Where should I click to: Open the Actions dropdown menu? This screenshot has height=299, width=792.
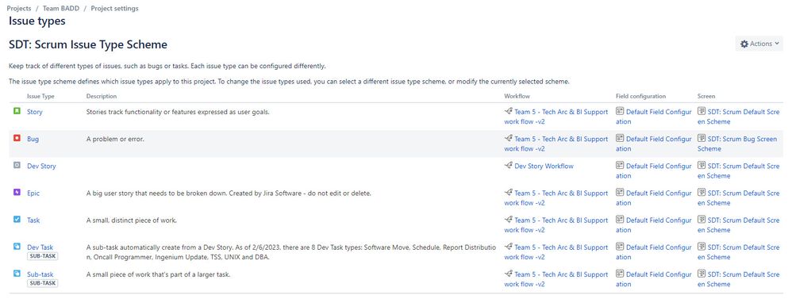tap(759, 44)
